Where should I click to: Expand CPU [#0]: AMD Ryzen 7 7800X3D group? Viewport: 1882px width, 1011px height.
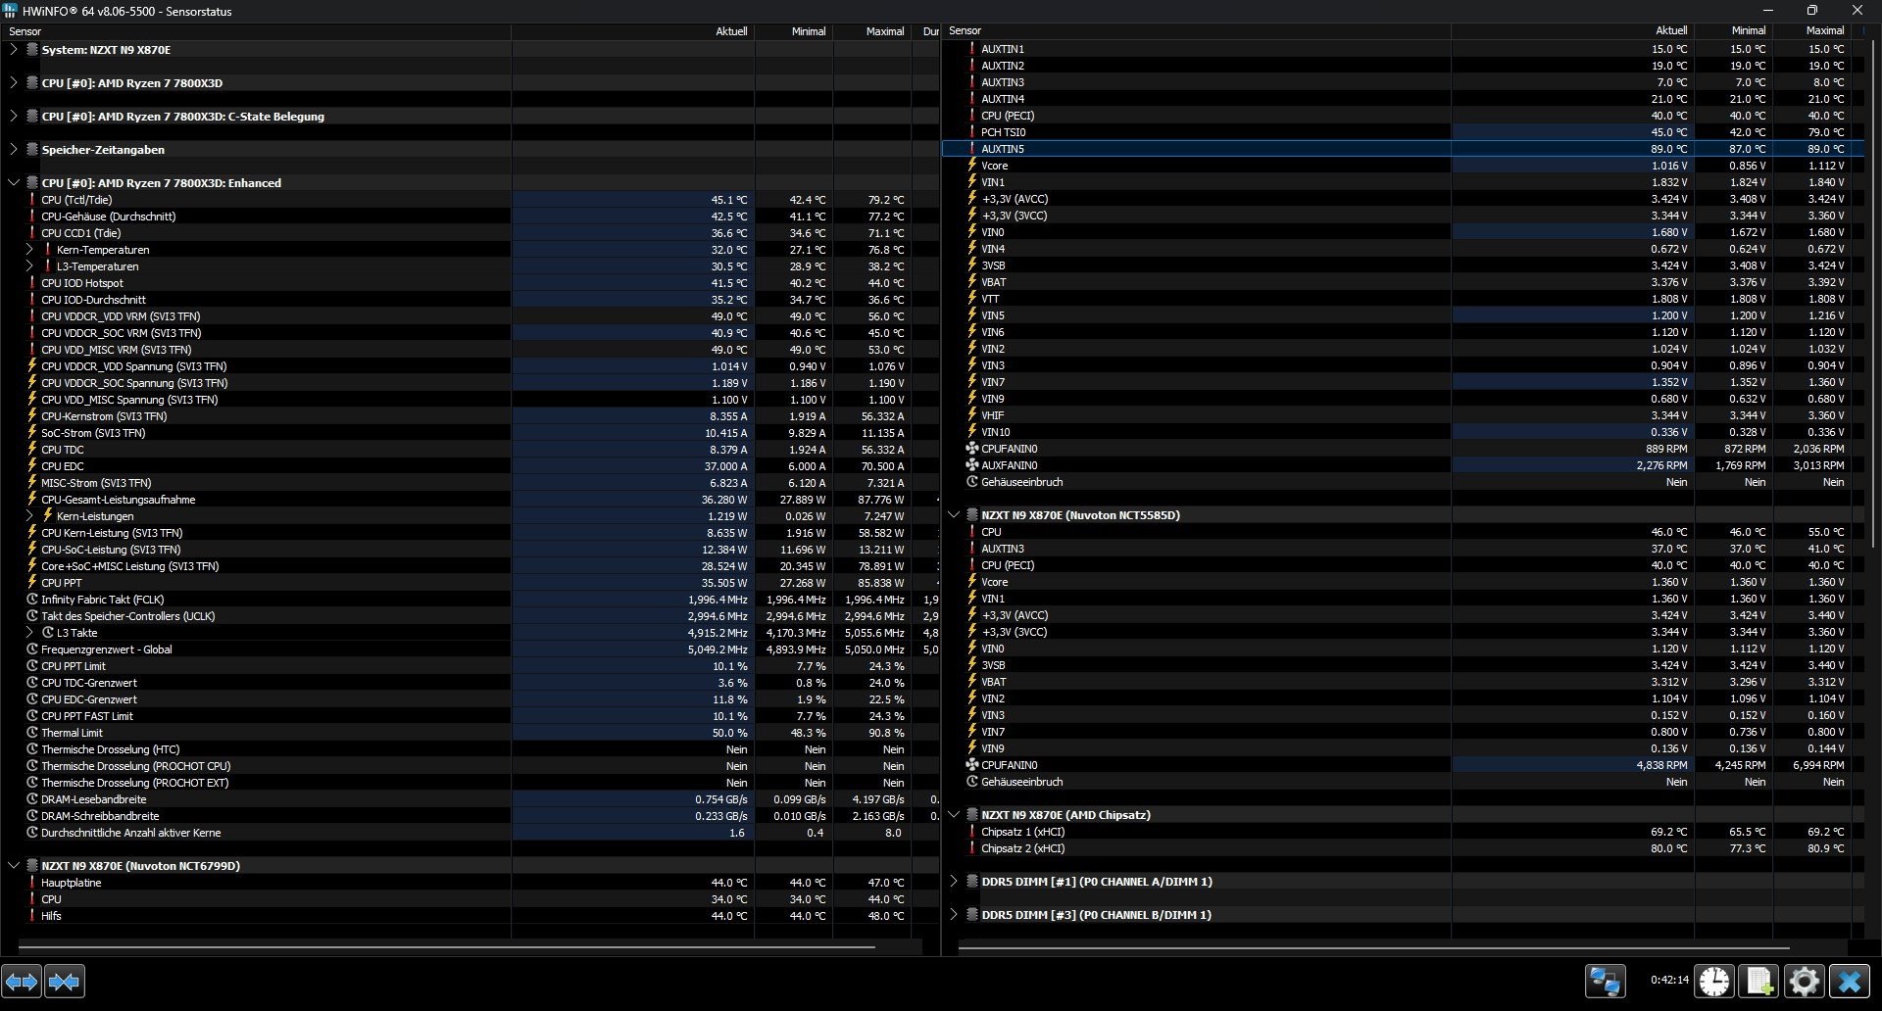14,83
